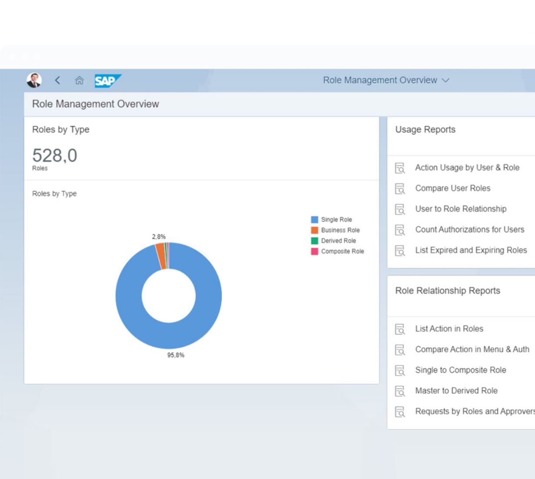535x479 pixels.
Task: Click report icon beside List Action in Roles
Action: pyautogui.click(x=400, y=329)
